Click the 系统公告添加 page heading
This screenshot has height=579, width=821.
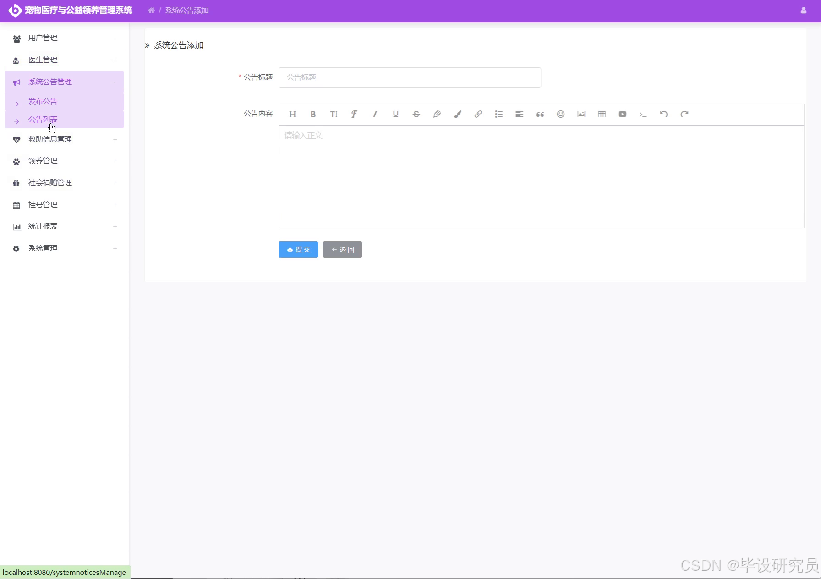tap(178, 45)
